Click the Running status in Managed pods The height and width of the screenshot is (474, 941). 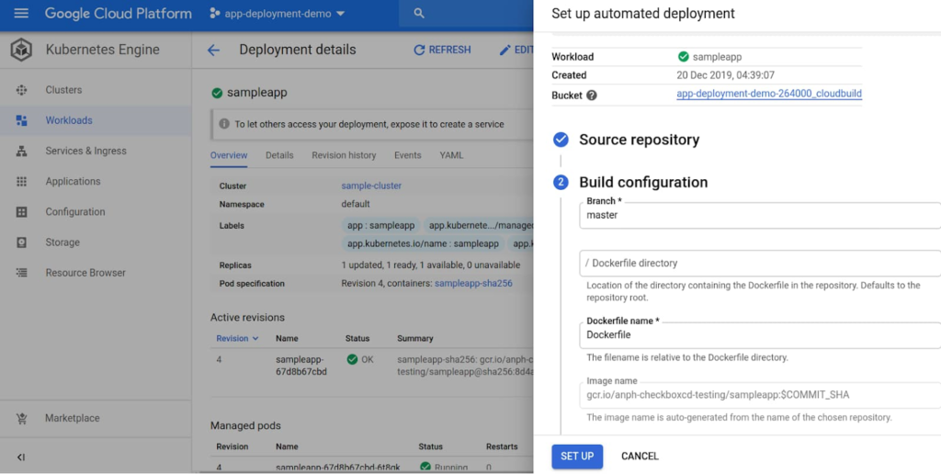[x=444, y=468]
